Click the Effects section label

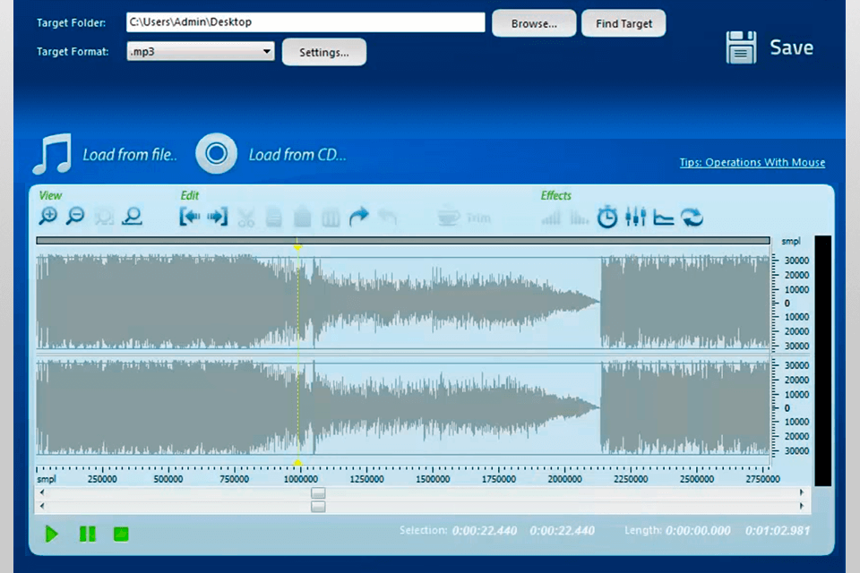pyautogui.click(x=555, y=195)
